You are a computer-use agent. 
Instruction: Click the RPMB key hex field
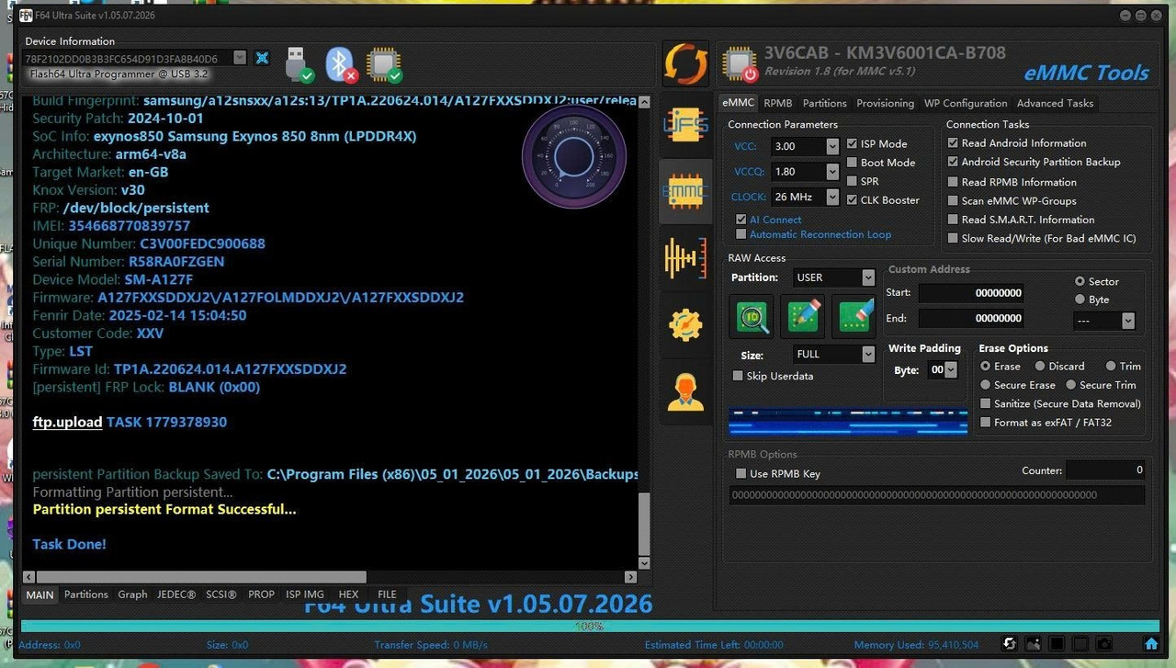[937, 495]
